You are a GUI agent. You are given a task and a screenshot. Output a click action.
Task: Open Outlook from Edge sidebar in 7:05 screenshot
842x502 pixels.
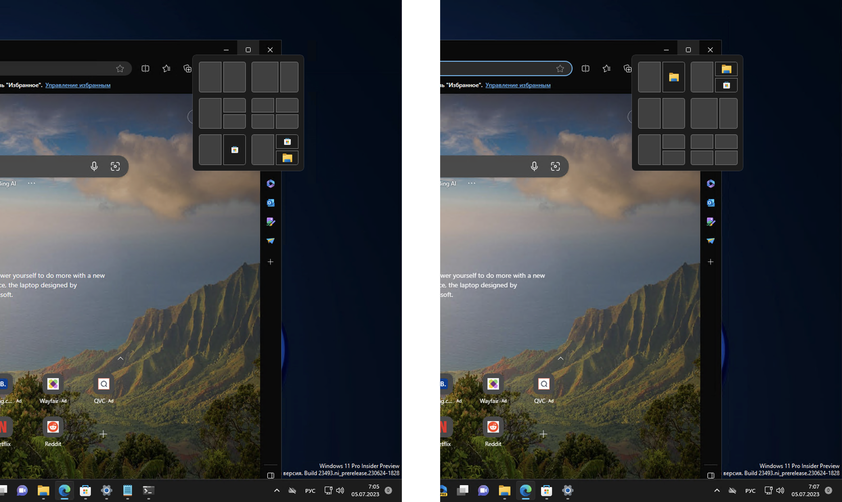[x=271, y=203]
